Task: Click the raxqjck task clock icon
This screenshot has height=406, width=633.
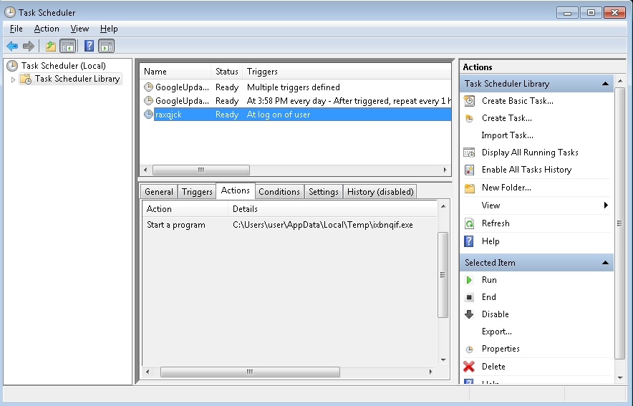Action: tap(148, 115)
